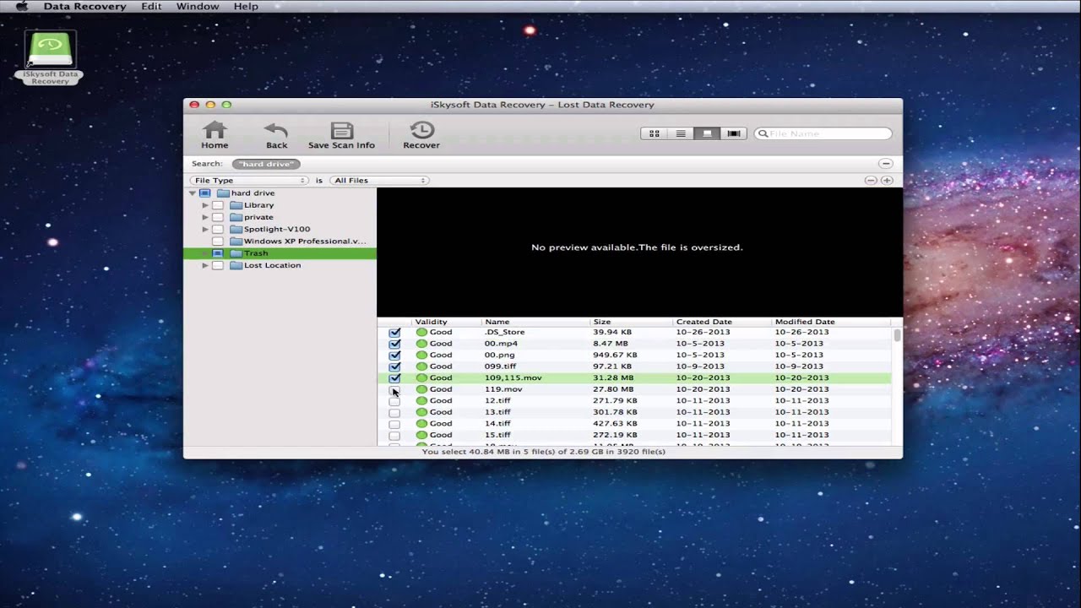Uncheck the 109,115.mov file checkbox
Image resolution: width=1081 pixels, height=608 pixels.
pyautogui.click(x=394, y=378)
